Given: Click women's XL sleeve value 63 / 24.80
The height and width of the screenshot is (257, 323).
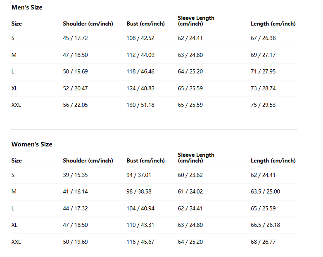Looking at the screenshot, I should pyautogui.click(x=190, y=225).
